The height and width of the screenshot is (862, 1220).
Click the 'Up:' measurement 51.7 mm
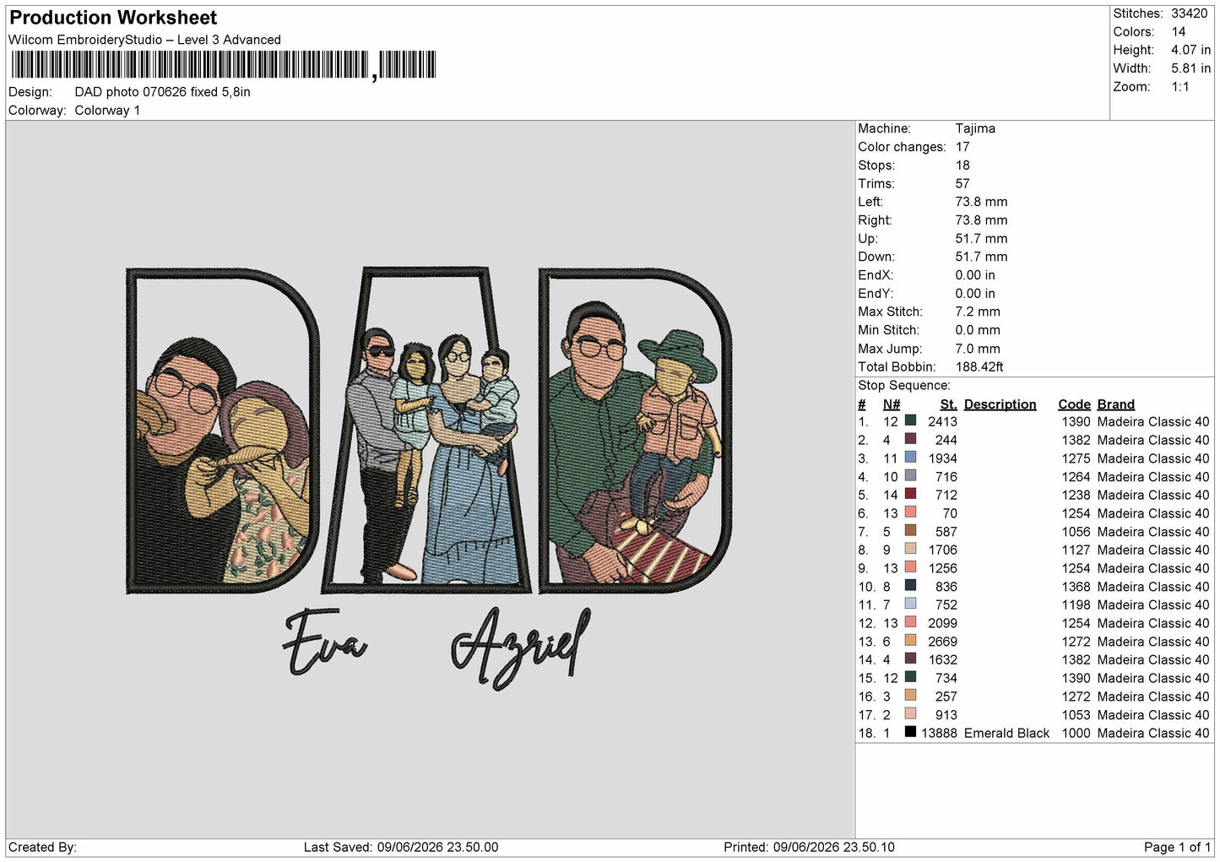[x=981, y=239]
